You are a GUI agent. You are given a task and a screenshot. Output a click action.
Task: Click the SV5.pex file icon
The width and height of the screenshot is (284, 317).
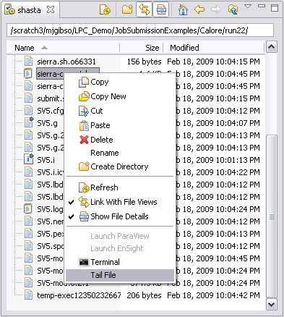28,234
